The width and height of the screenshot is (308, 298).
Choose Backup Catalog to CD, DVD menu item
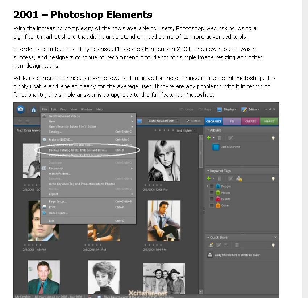pyautogui.click(x=88, y=150)
